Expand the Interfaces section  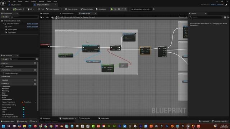tap(1, 77)
